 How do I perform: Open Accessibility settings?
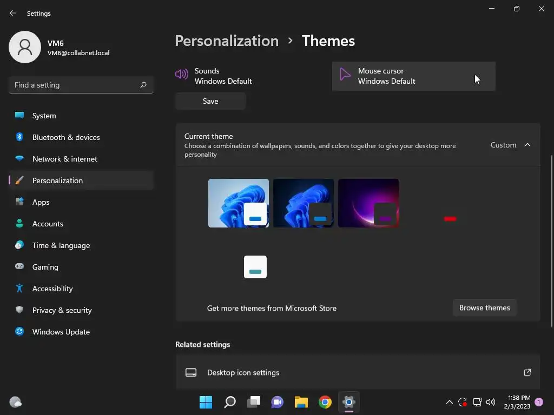pyautogui.click(x=81, y=289)
